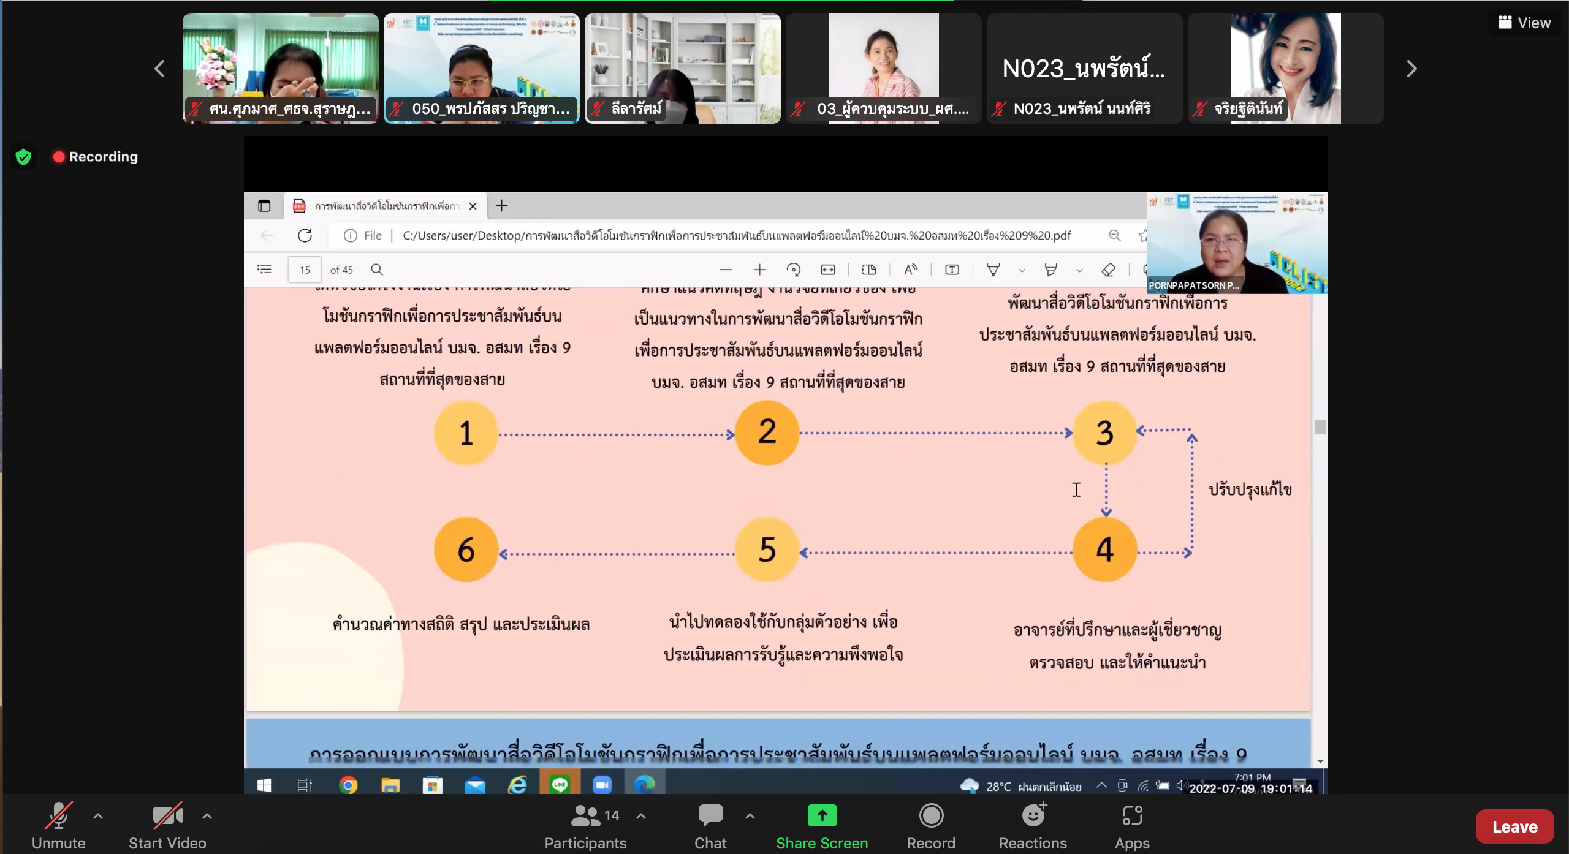Open the Participants list
The image size is (1569, 854).
(585, 825)
